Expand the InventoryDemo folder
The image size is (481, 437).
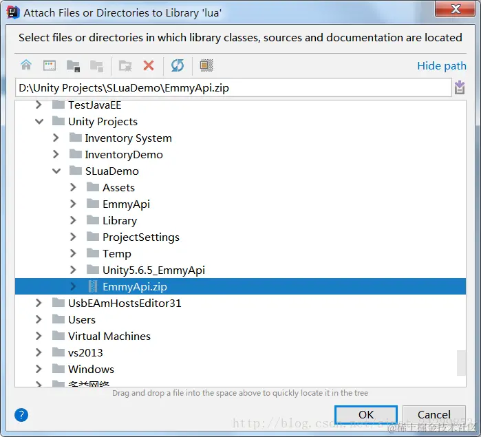coord(56,154)
